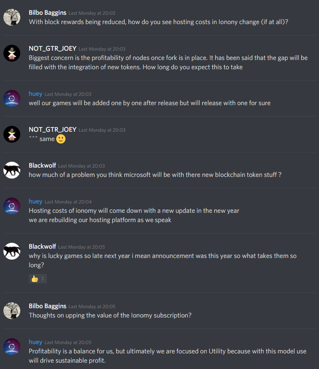Open Blackwolf avatar beside microsoft question
This screenshot has height=369, width=319.
tap(12, 170)
